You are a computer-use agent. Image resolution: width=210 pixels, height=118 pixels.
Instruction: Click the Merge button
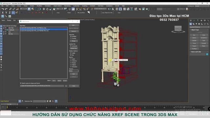(x=73, y=41)
